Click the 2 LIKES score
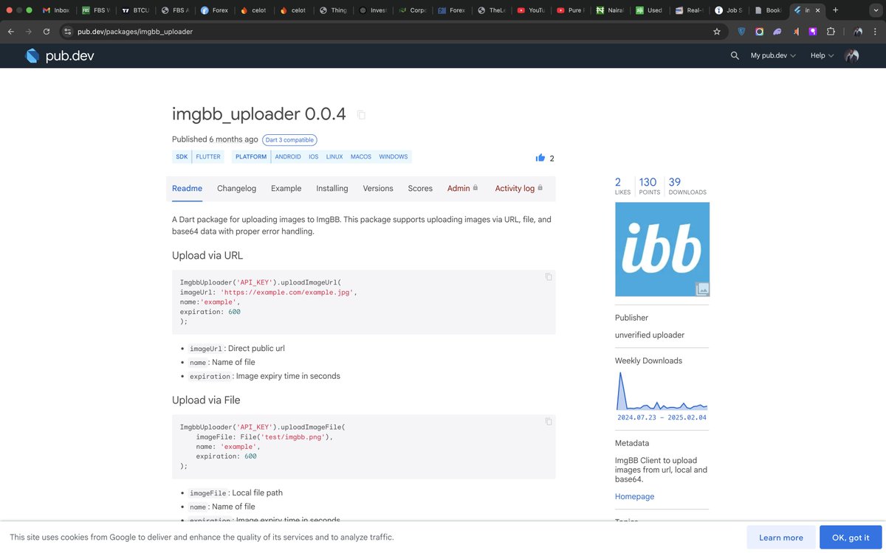Viewport: 886px width, 553px height. (x=622, y=186)
